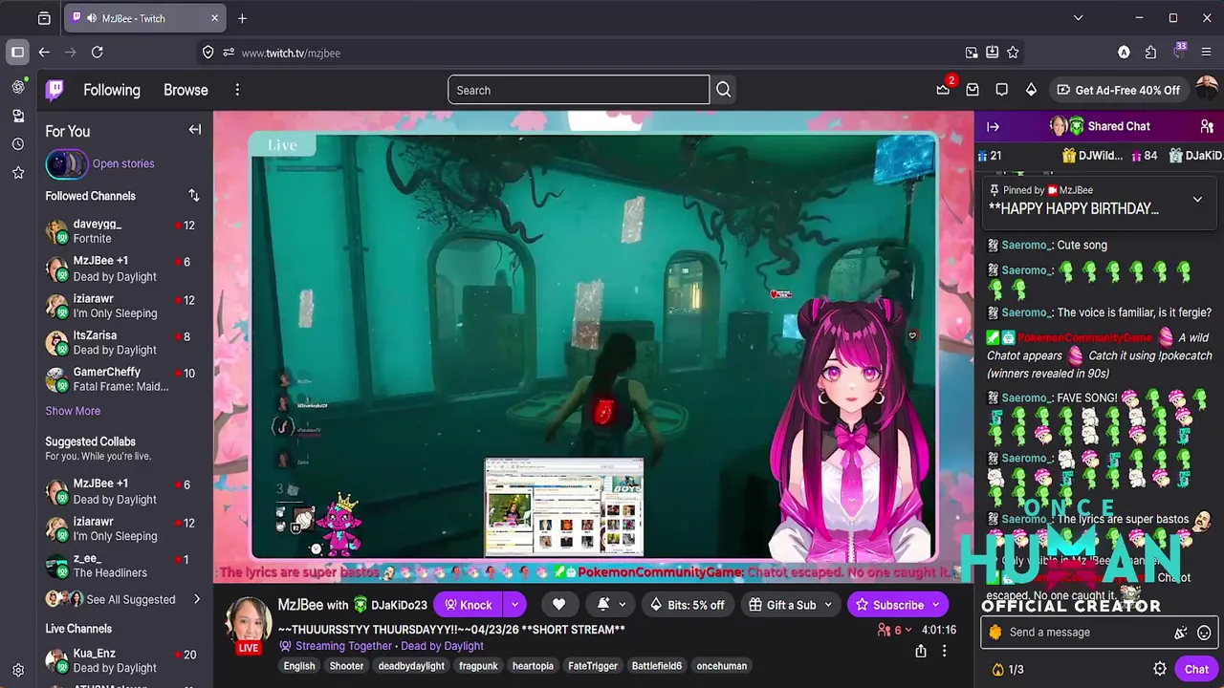Expand See All Suggested collabs
Image resolution: width=1224 pixels, height=688 pixels.
(123, 599)
